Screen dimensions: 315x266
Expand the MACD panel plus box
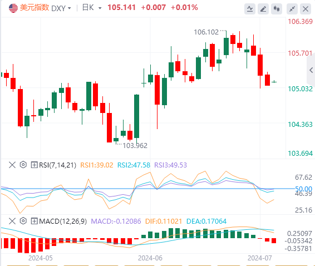[34, 221]
